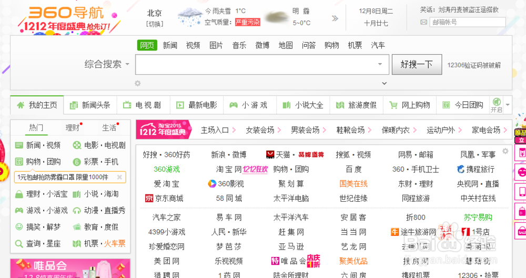526x278 pixels.
Task: Switch to the 理财 sidebar tab
Action: [x=73, y=128]
